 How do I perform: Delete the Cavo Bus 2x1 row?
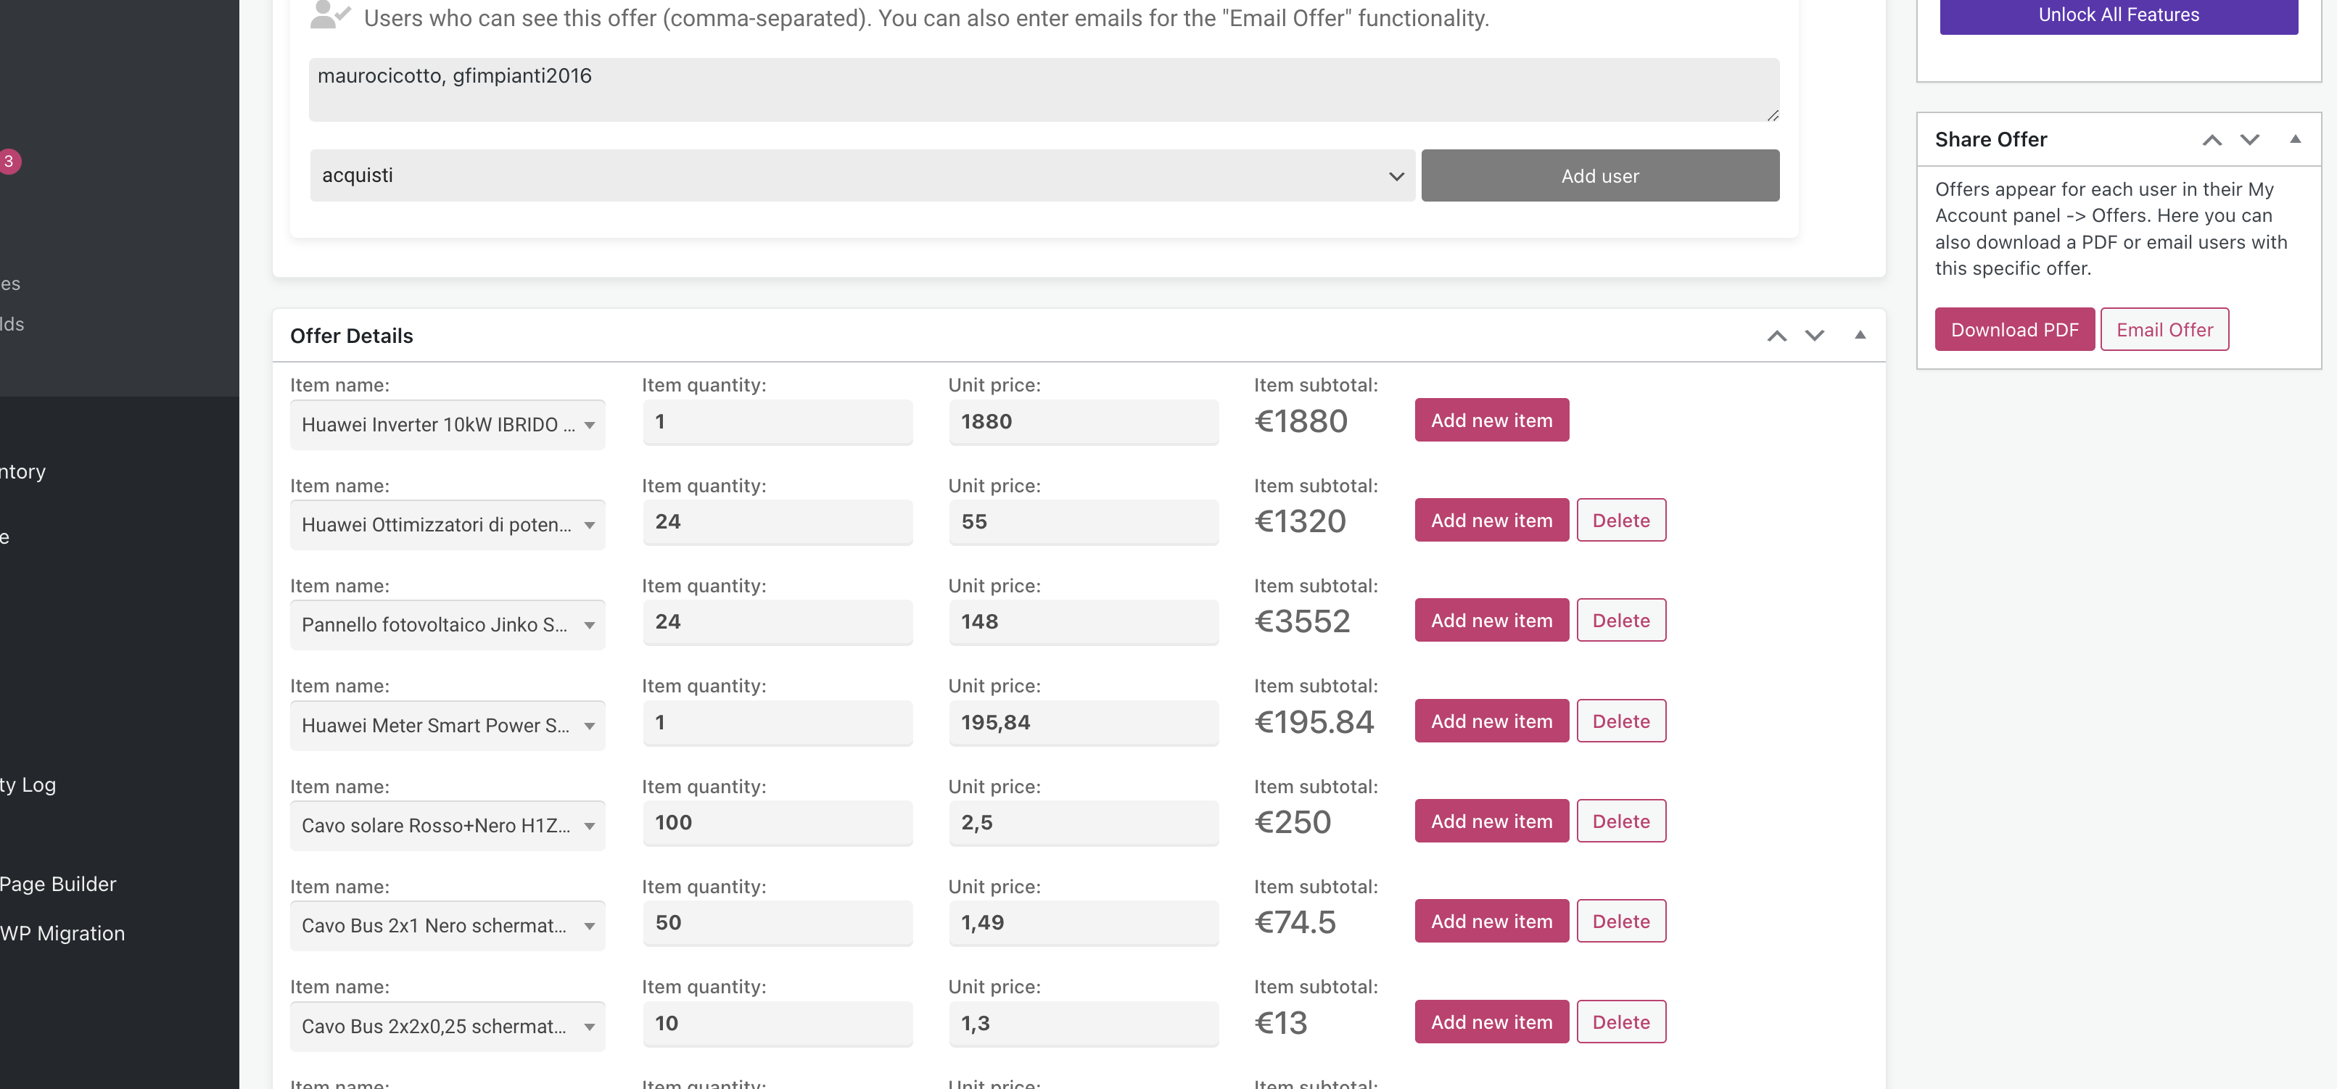coord(1621,922)
